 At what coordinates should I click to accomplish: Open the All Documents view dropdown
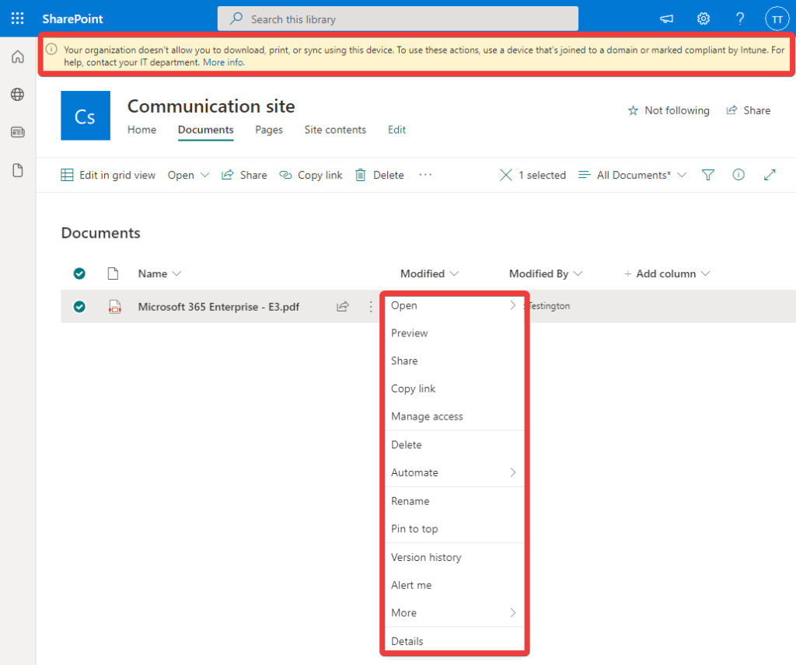[x=633, y=175]
